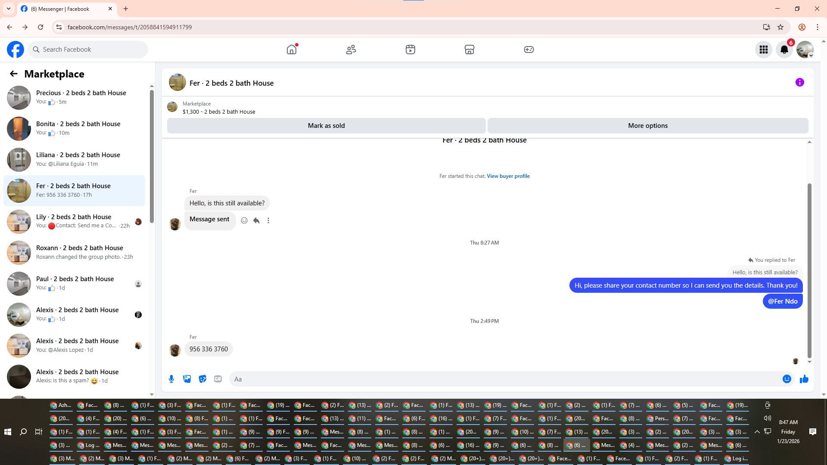This screenshot has width=827, height=465.
Task: Open more options for "Message sent" bubble
Action: tap(268, 220)
